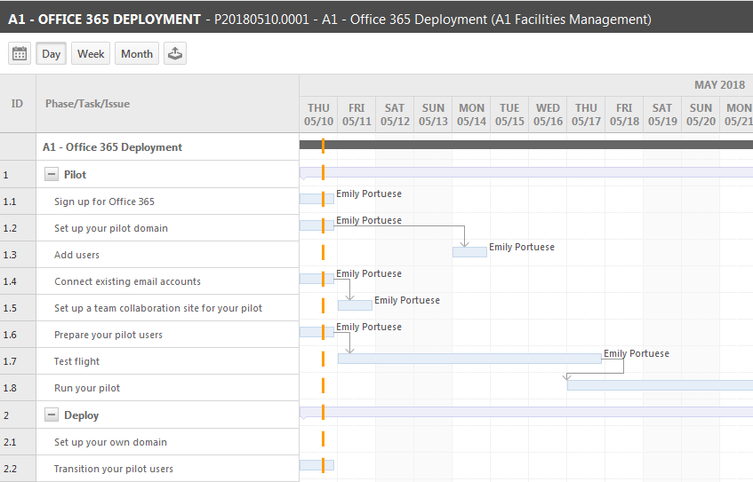Switch to Day view
This screenshot has height=482, width=753.
(x=51, y=53)
